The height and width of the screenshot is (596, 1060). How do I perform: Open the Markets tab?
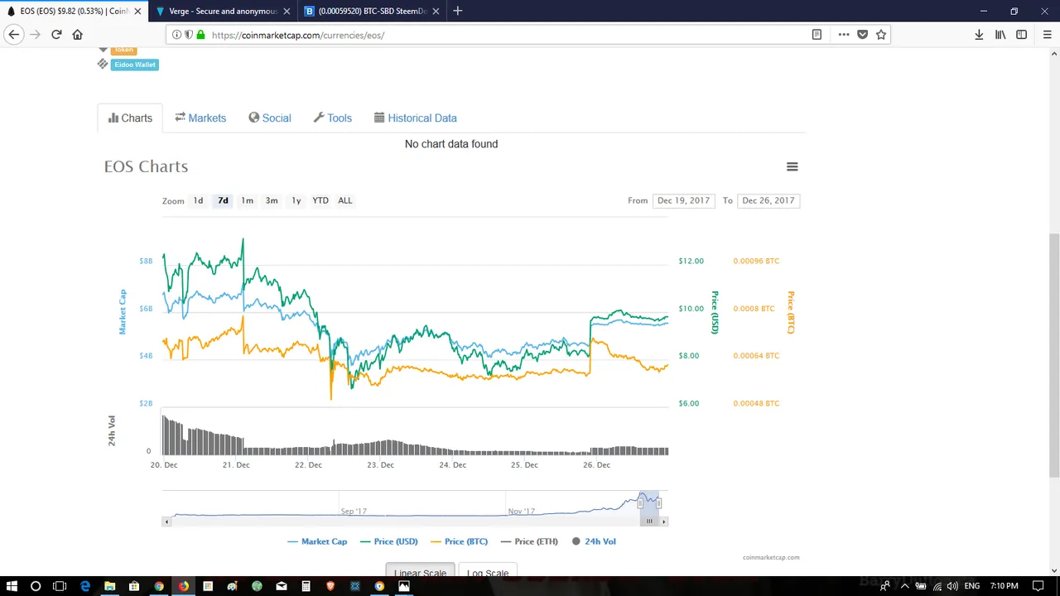pyautogui.click(x=200, y=118)
